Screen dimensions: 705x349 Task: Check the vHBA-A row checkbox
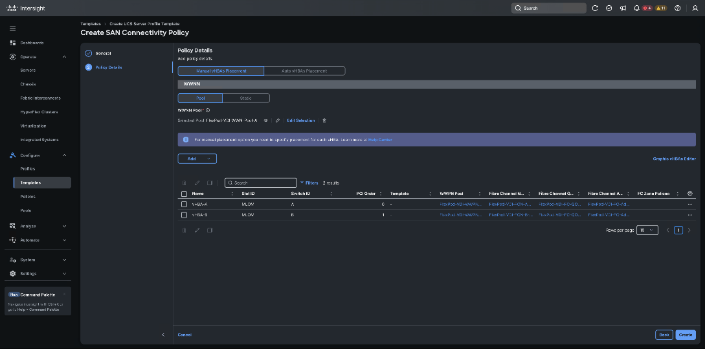pos(184,204)
